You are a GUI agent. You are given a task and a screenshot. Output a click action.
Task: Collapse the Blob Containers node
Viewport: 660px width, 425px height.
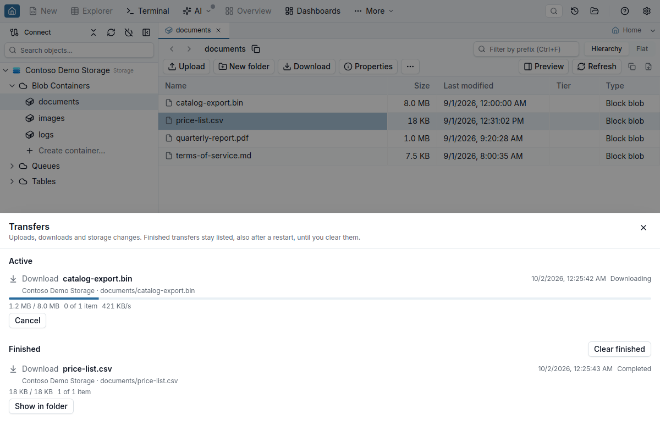click(x=12, y=86)
